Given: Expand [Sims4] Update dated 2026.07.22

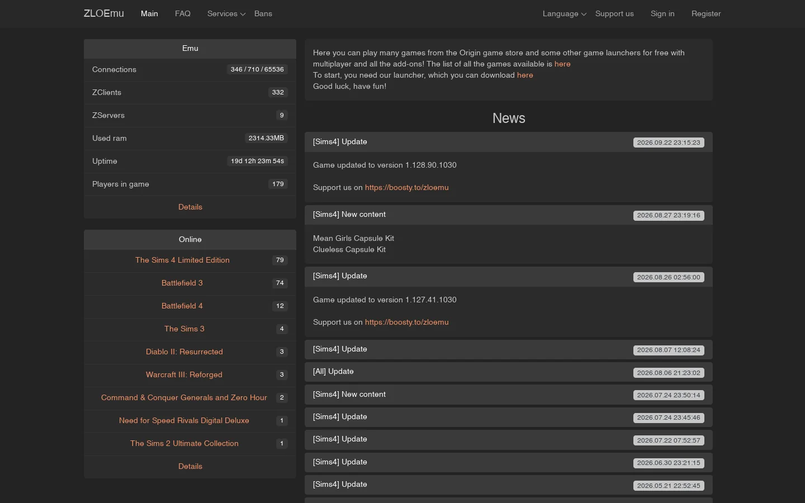Looking at the screenshot, I should (x=509, y=439).
